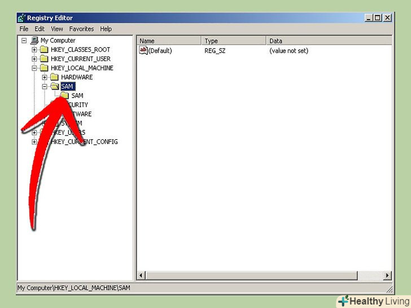Click the horizontal scrollbar left arrow
The width and height of the screenshot is (411, 308).
141,275
